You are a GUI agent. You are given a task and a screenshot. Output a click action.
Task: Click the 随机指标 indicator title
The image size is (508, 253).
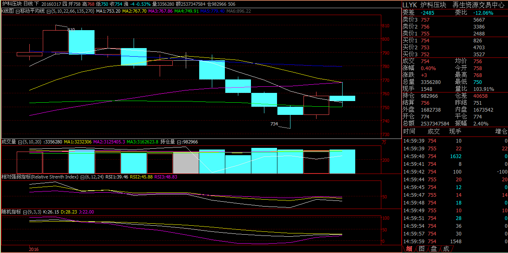click(x=11, y=212)
